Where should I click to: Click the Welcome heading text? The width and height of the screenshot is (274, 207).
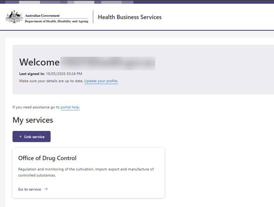pos(39,62)
